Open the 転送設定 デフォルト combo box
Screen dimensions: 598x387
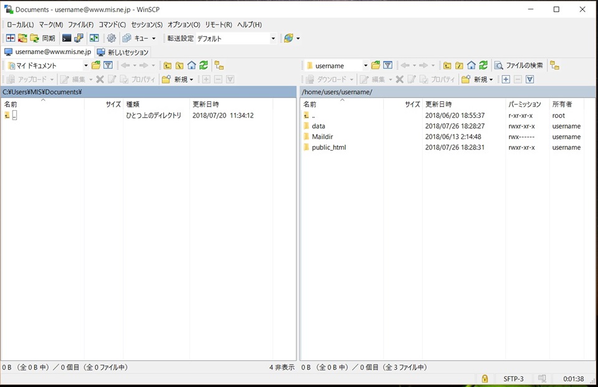coord(236,39)
